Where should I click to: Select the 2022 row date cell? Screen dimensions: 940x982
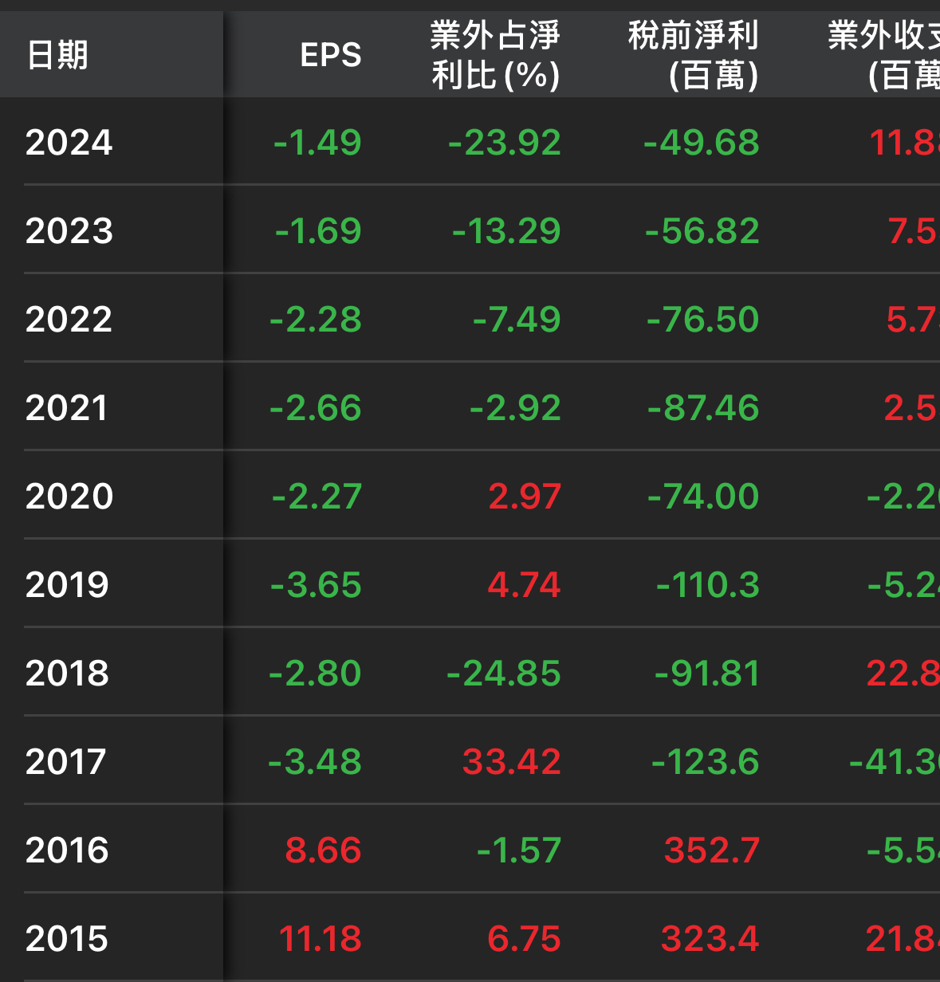[69, 320]
